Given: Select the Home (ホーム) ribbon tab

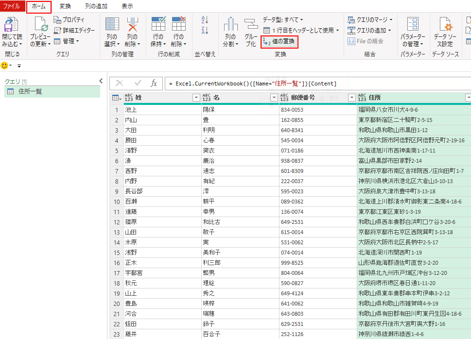Looking at the screenshot, I should tap(39, 6).
